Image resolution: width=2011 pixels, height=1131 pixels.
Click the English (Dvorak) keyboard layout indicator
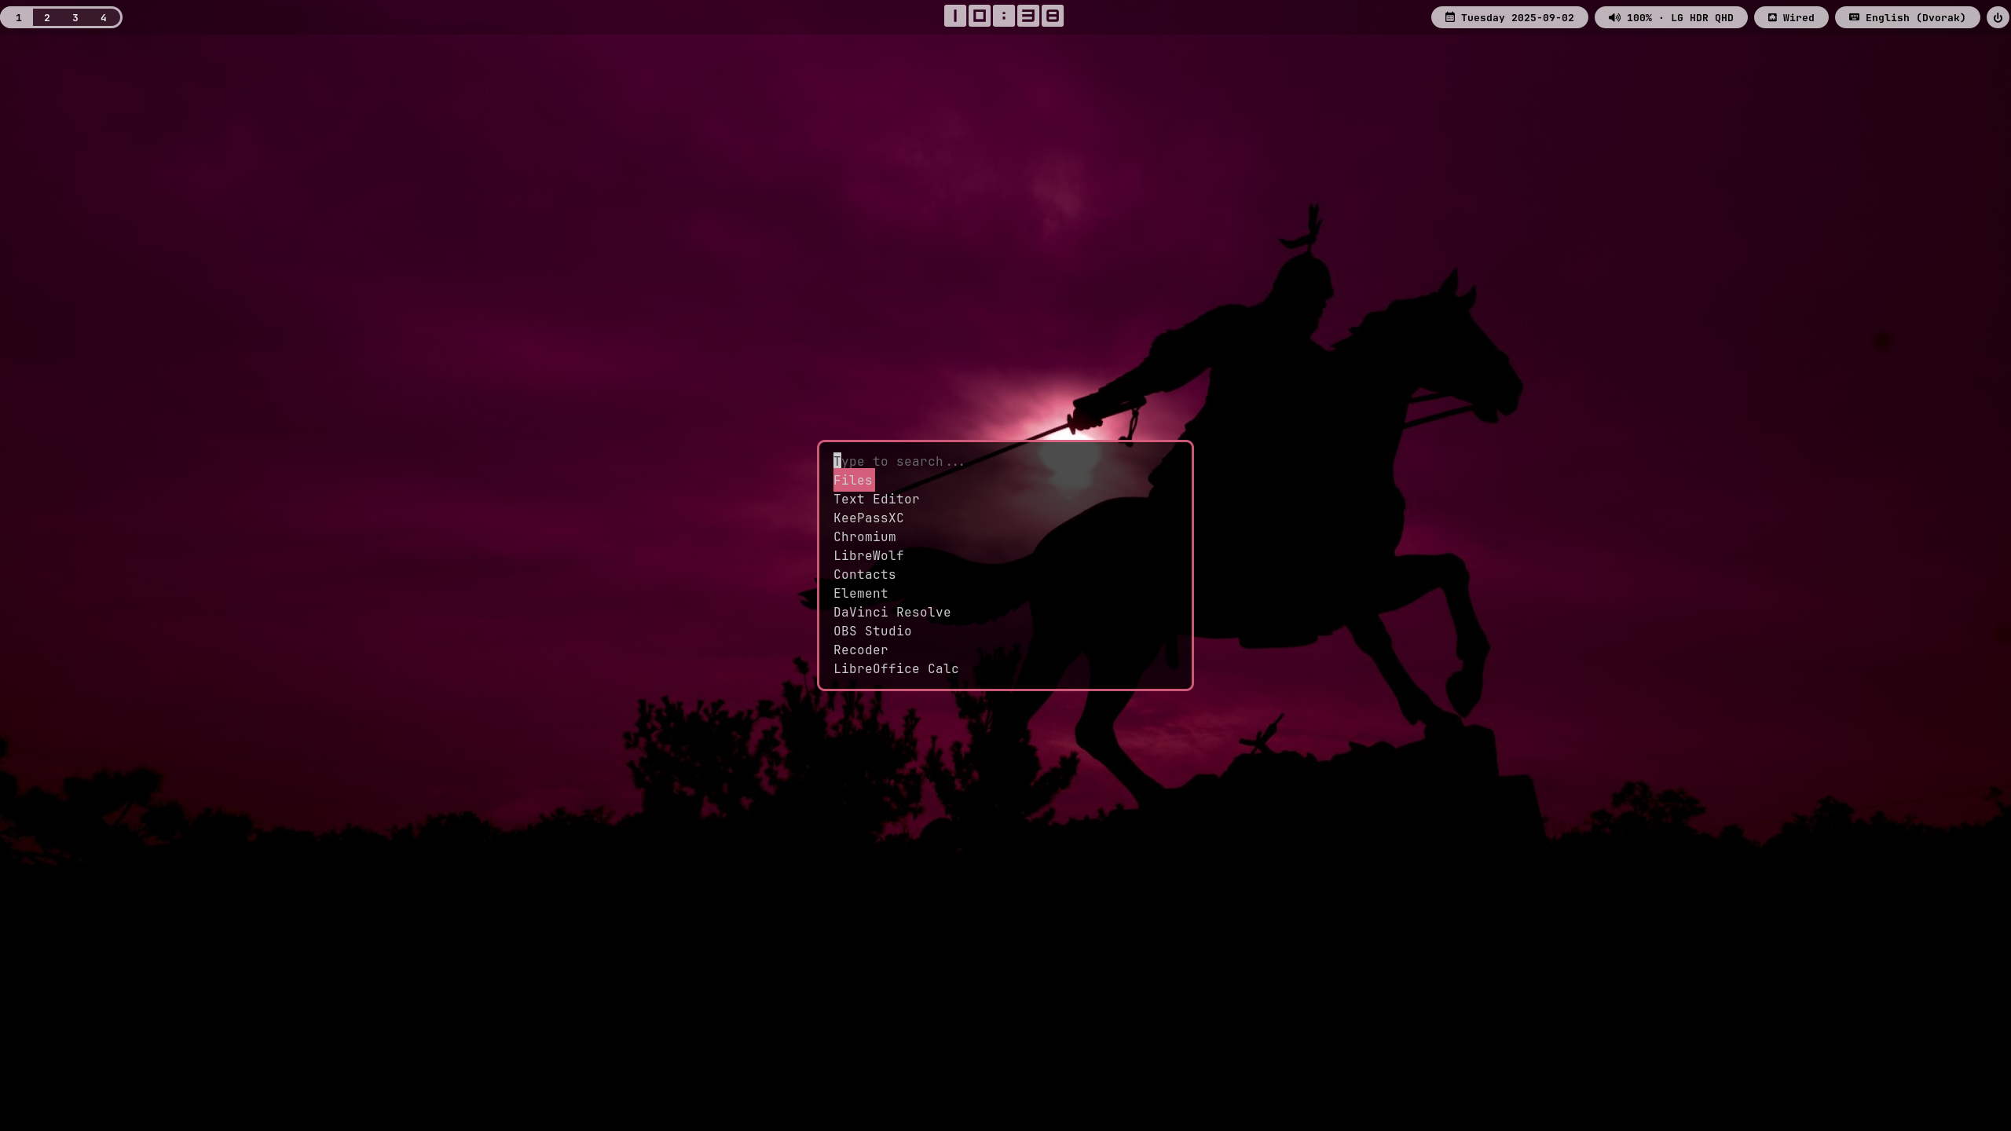[1907, 17]
